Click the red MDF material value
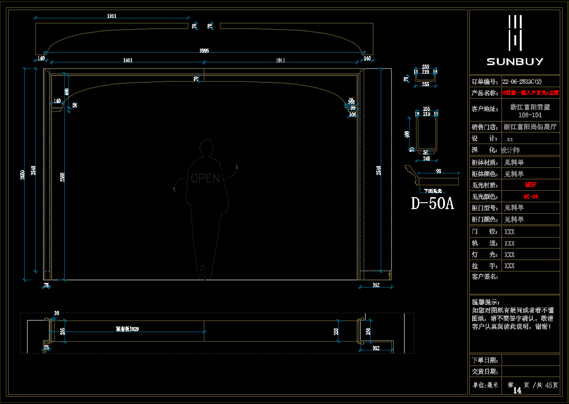This screenshot has height=404, width=569. coord(530,185)
